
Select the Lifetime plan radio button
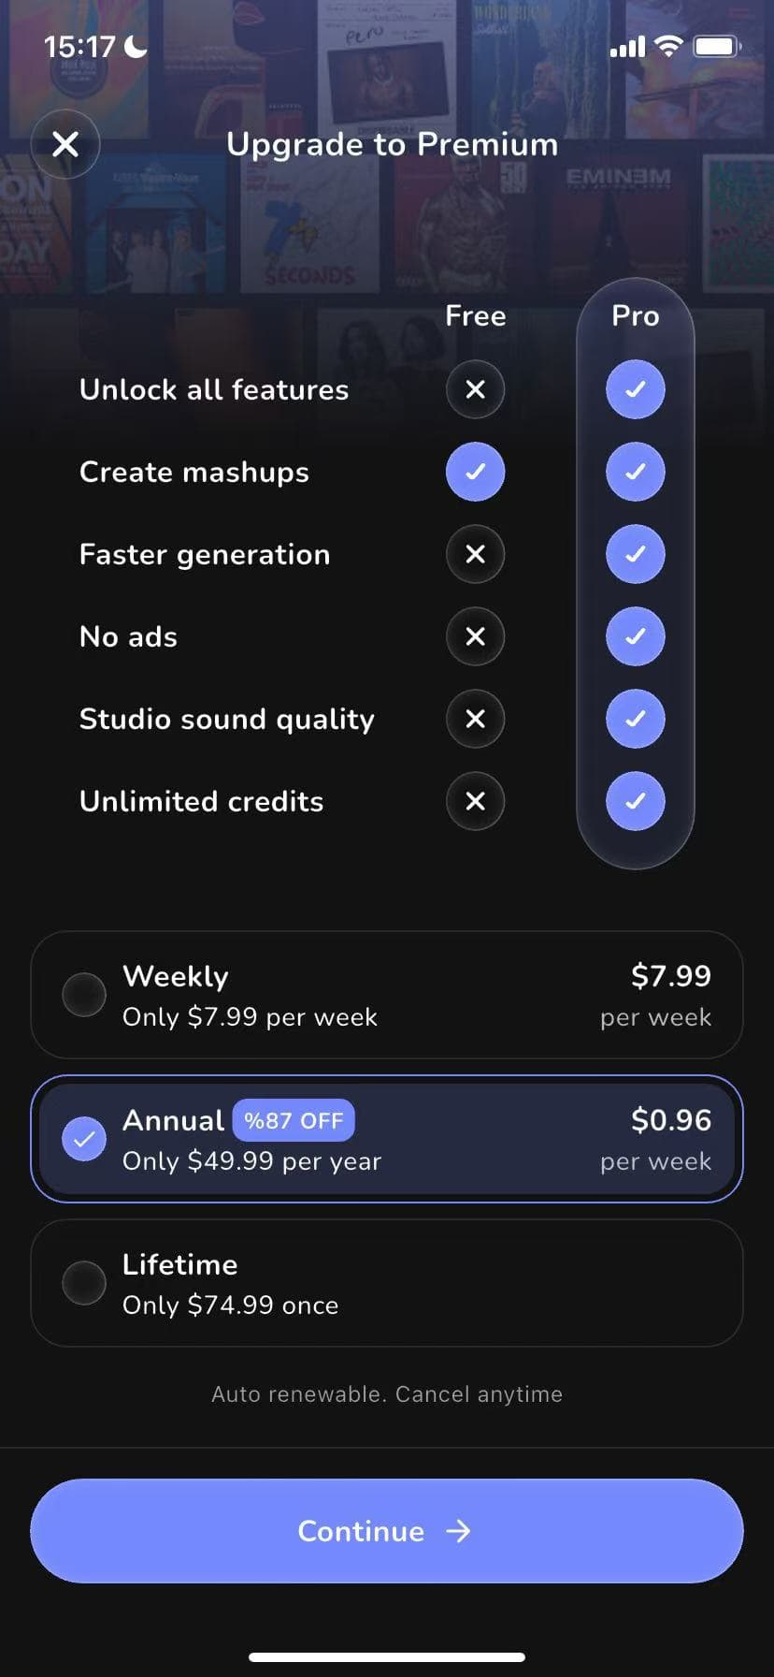coord(84,1283)
